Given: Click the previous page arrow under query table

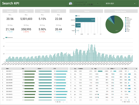Looking at the screenshot, I should (x=133, y=102).
